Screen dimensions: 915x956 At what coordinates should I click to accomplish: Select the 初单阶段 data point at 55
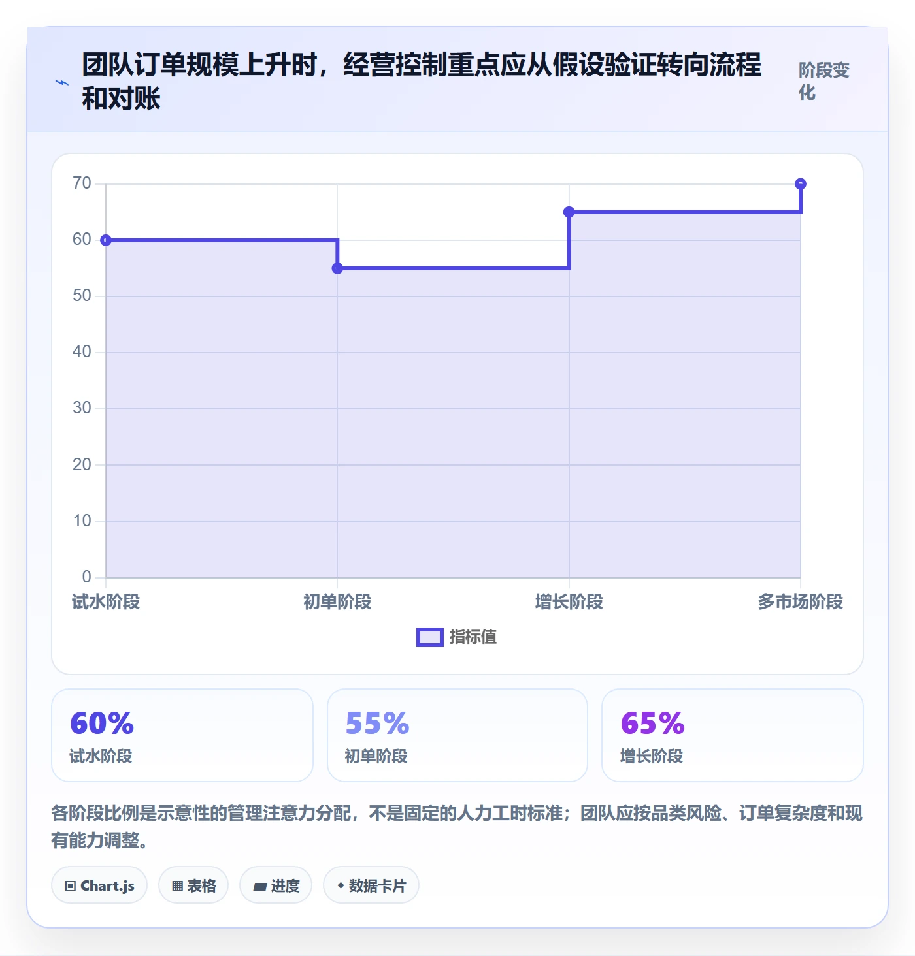337,268
